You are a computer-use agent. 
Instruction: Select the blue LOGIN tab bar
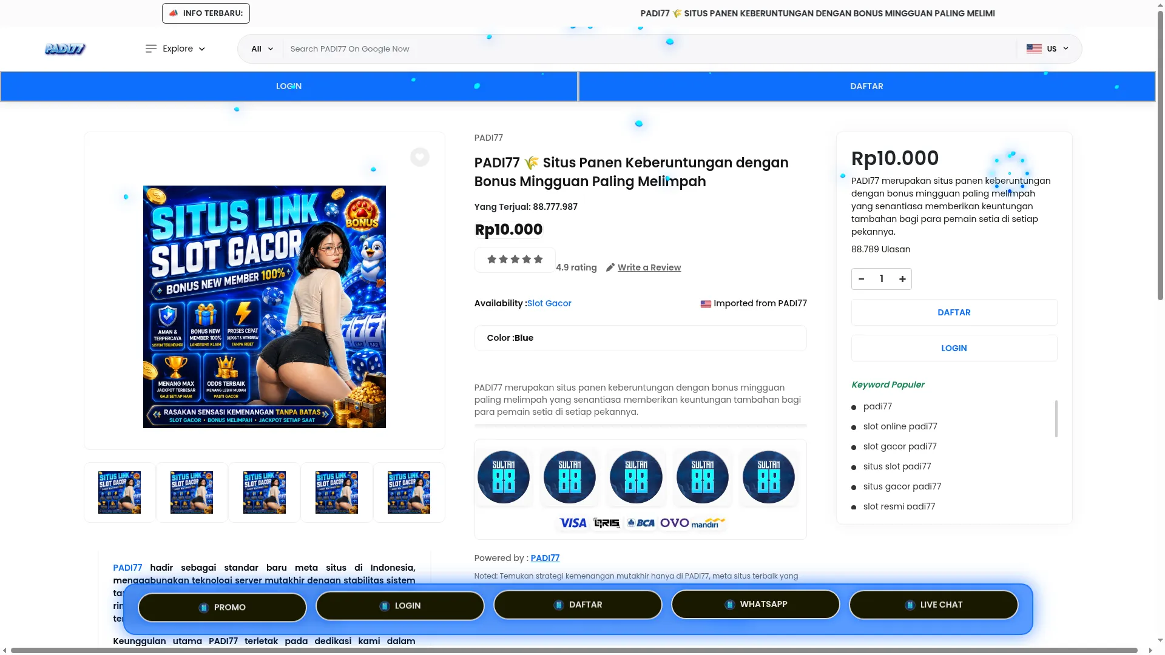(x=289, y=86)
